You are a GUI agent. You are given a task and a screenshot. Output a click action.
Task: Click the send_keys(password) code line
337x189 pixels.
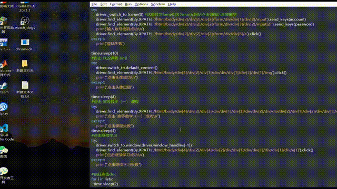tap(205, 24)
